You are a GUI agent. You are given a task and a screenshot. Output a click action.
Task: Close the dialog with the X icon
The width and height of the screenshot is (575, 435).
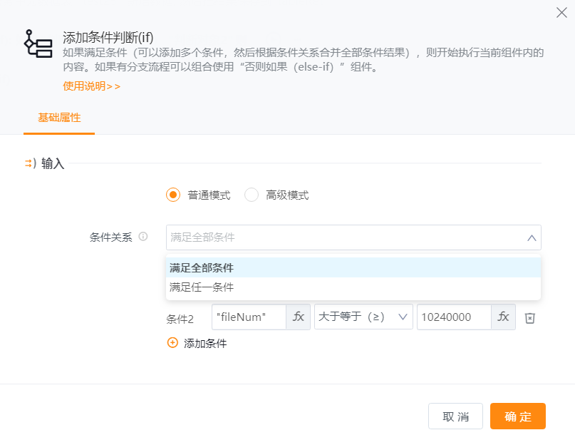pos(561,12)
